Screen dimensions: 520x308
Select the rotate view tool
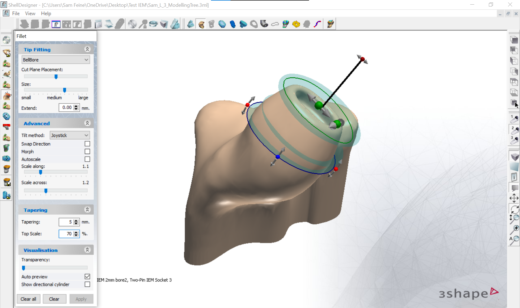(514, 209)
